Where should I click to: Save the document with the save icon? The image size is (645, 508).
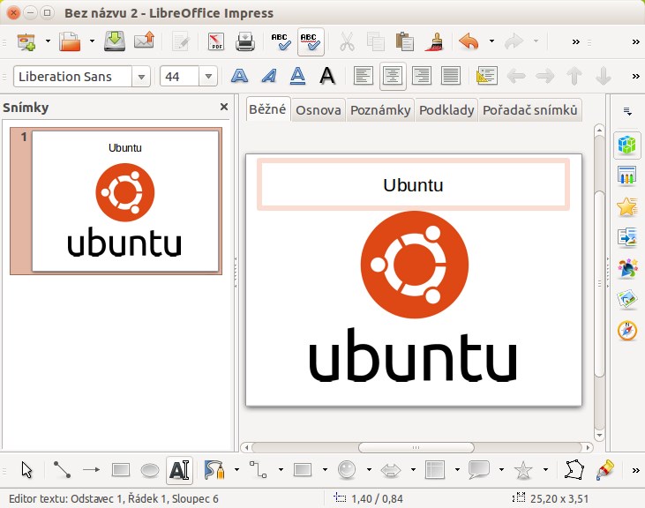coord(115,41)
